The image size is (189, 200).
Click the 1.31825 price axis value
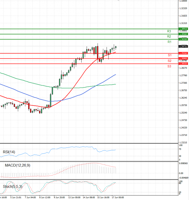click(183, 16)
